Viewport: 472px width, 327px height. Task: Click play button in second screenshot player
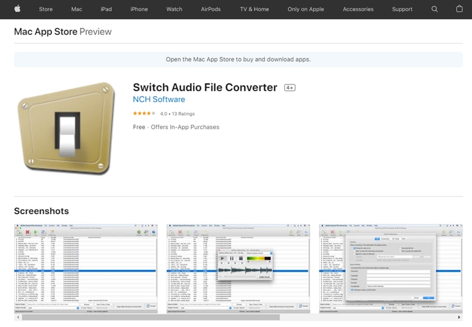coord(222,259)
